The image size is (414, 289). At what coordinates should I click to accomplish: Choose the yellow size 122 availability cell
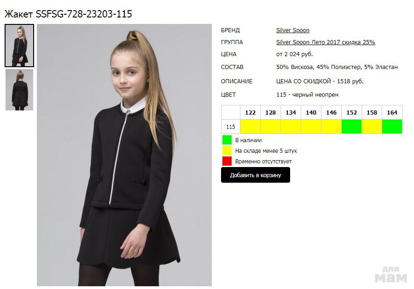pos(251,127)
